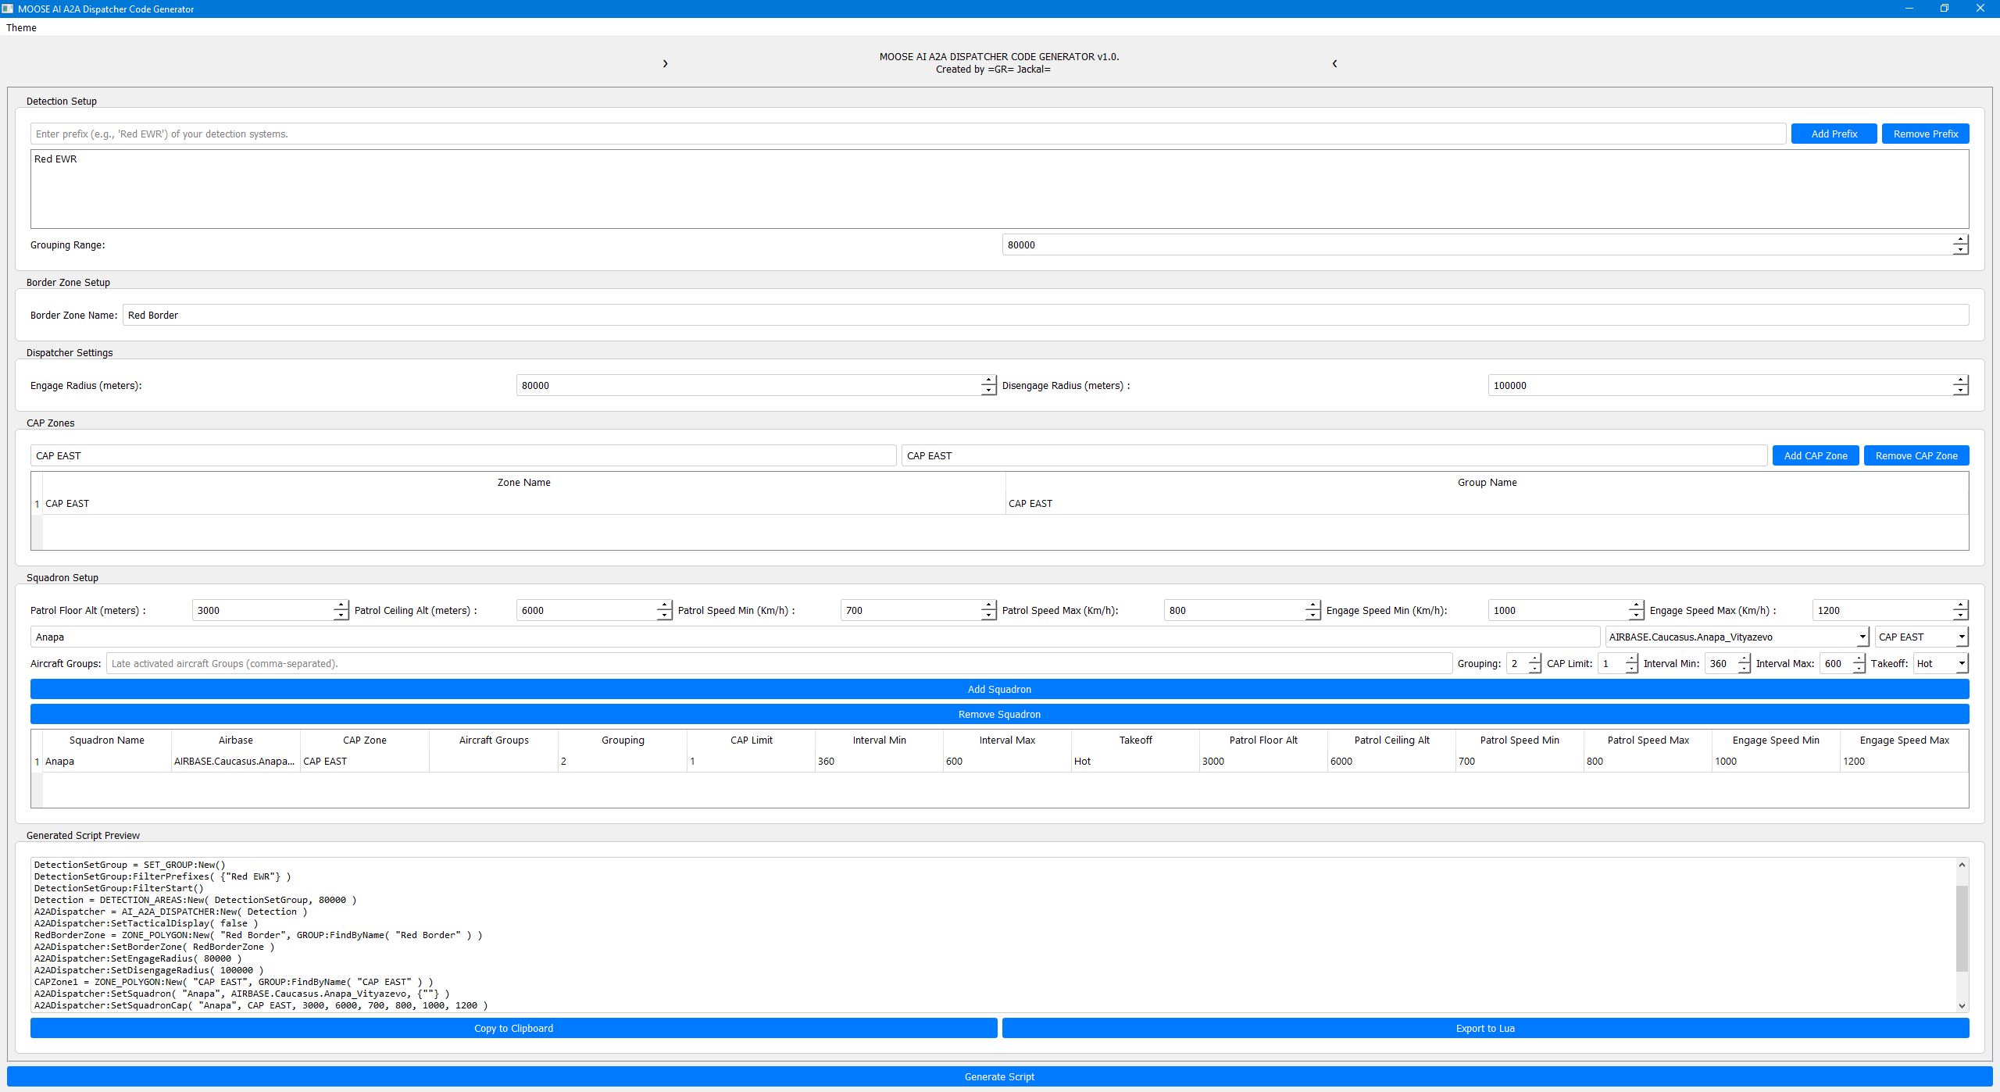Increment the Engage Radius spinner
The image size is (2000, 1092).
pyautogui.click(x=987, y=381)
